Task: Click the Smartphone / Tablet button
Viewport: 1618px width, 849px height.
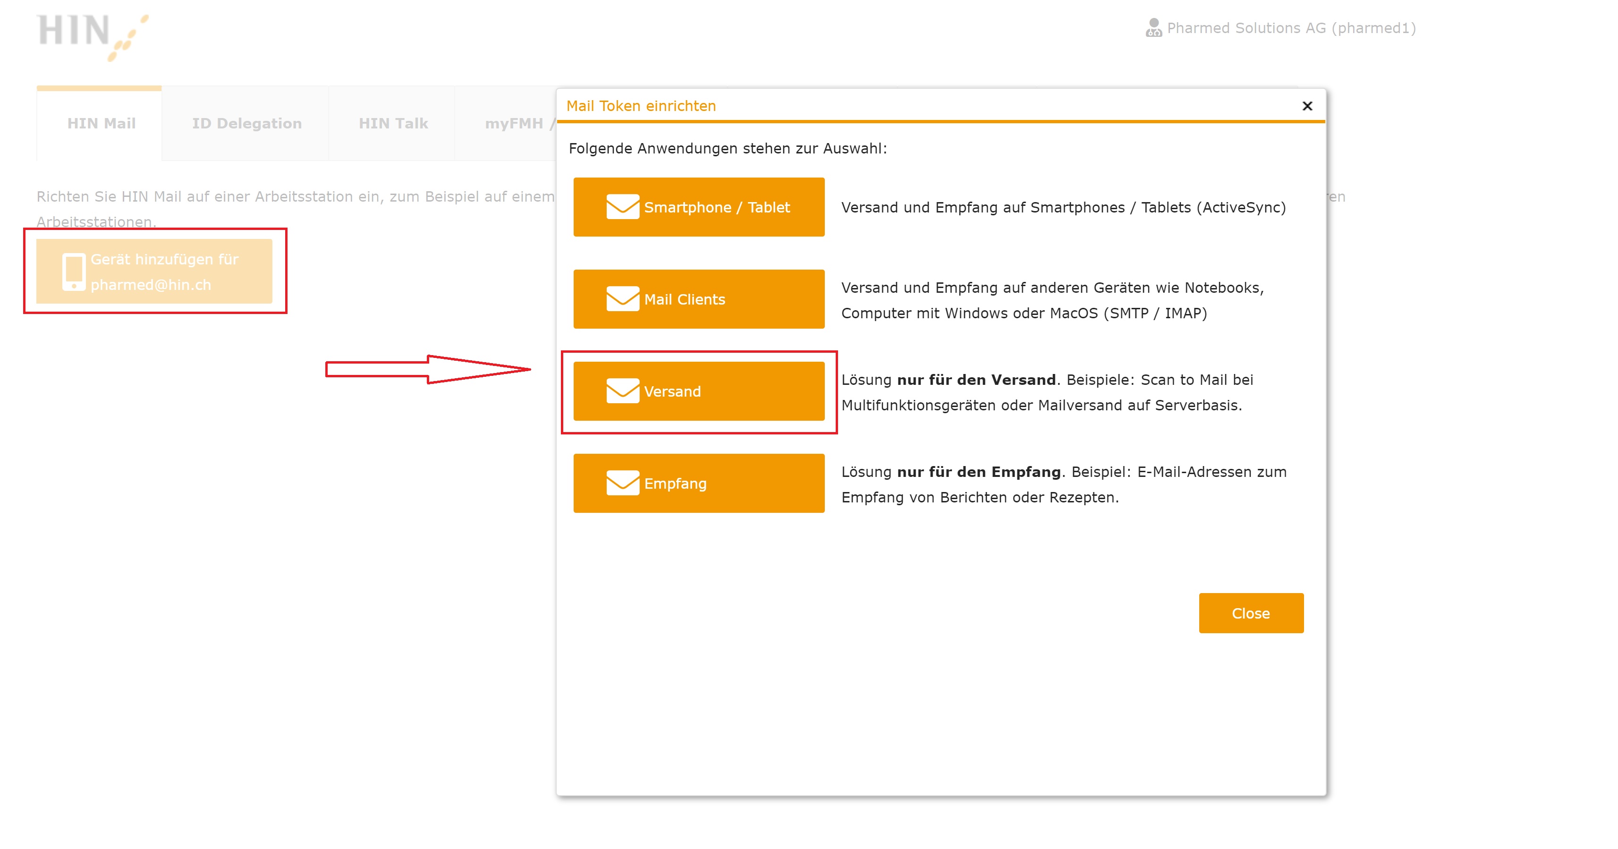Action: point(698,207)
